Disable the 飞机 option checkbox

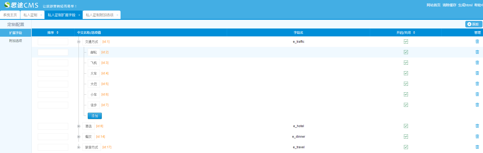[x=406, y=63]
